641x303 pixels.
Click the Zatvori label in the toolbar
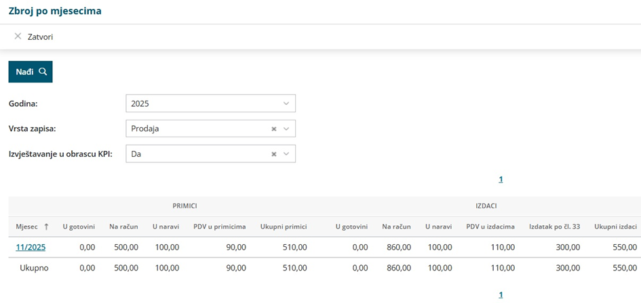(x=40, y=37)
